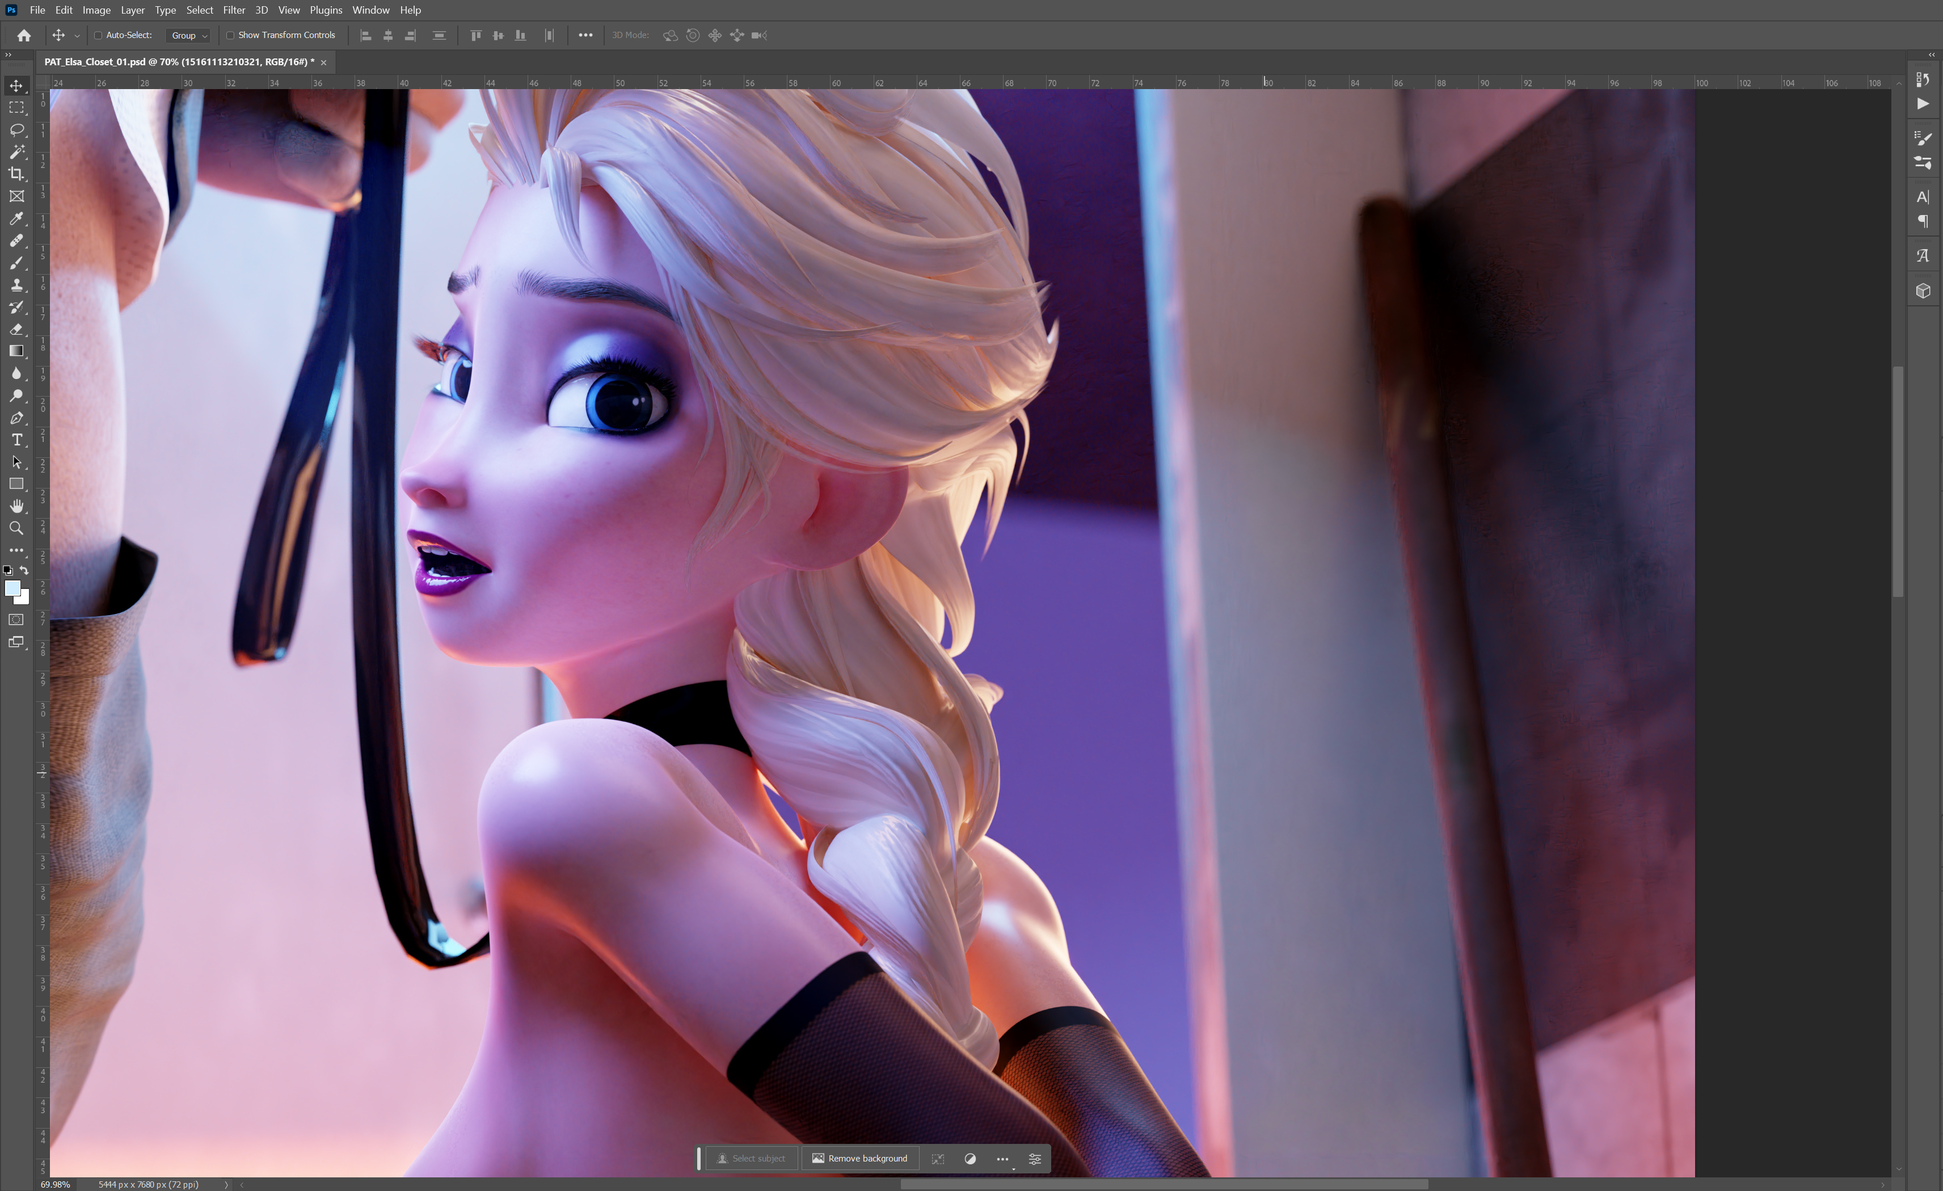The width and height of the screenshot is (1943, 1191).
Task: Select the Frame tool
Action: pos(16,196)
